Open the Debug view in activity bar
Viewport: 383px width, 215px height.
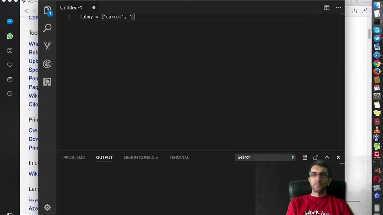[47, 64]
